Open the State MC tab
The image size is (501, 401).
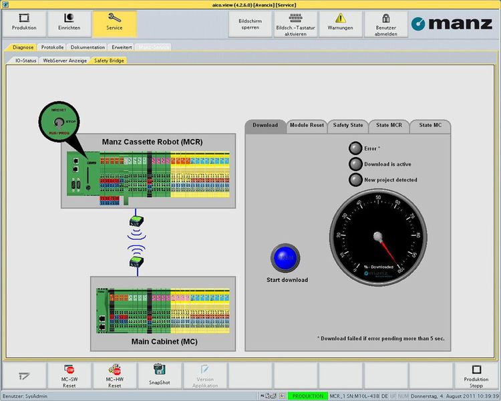tap(430, 126)
